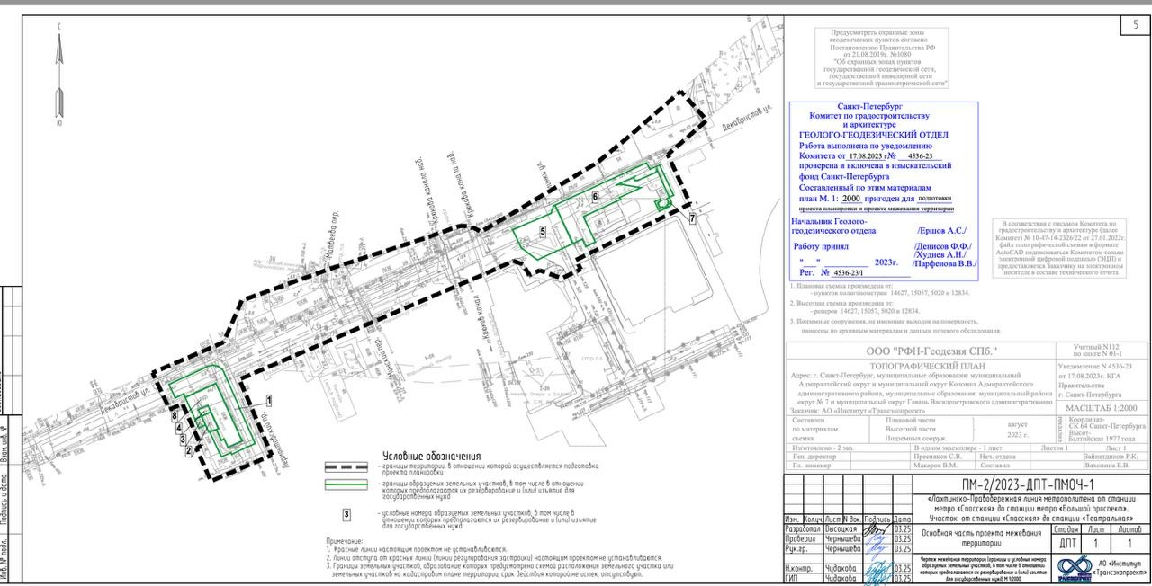Click 'АО «Институт «Трансэкопроект»' beside the logo
This screenshot has height=586, width=1152.
coord(1120,567)
